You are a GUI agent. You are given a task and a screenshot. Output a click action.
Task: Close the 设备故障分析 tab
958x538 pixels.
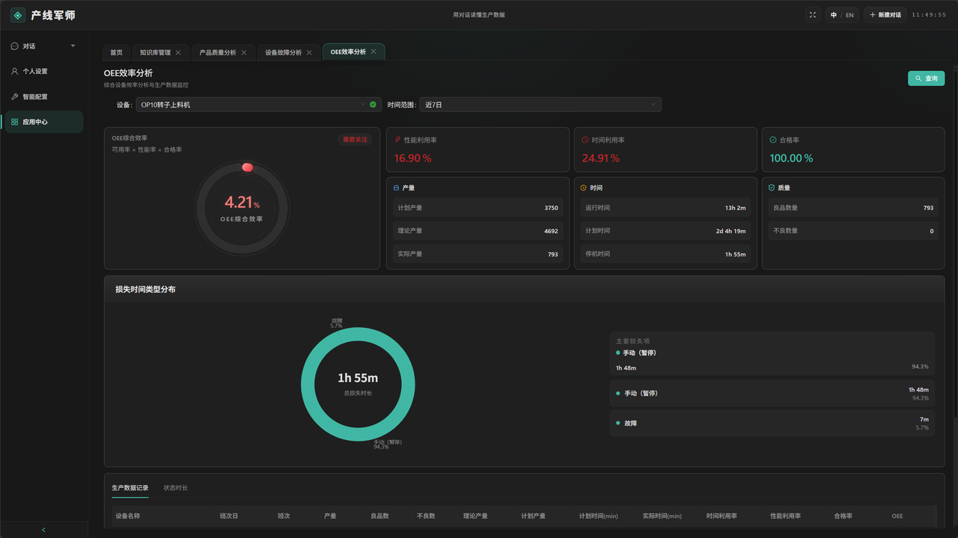(309, 52)
